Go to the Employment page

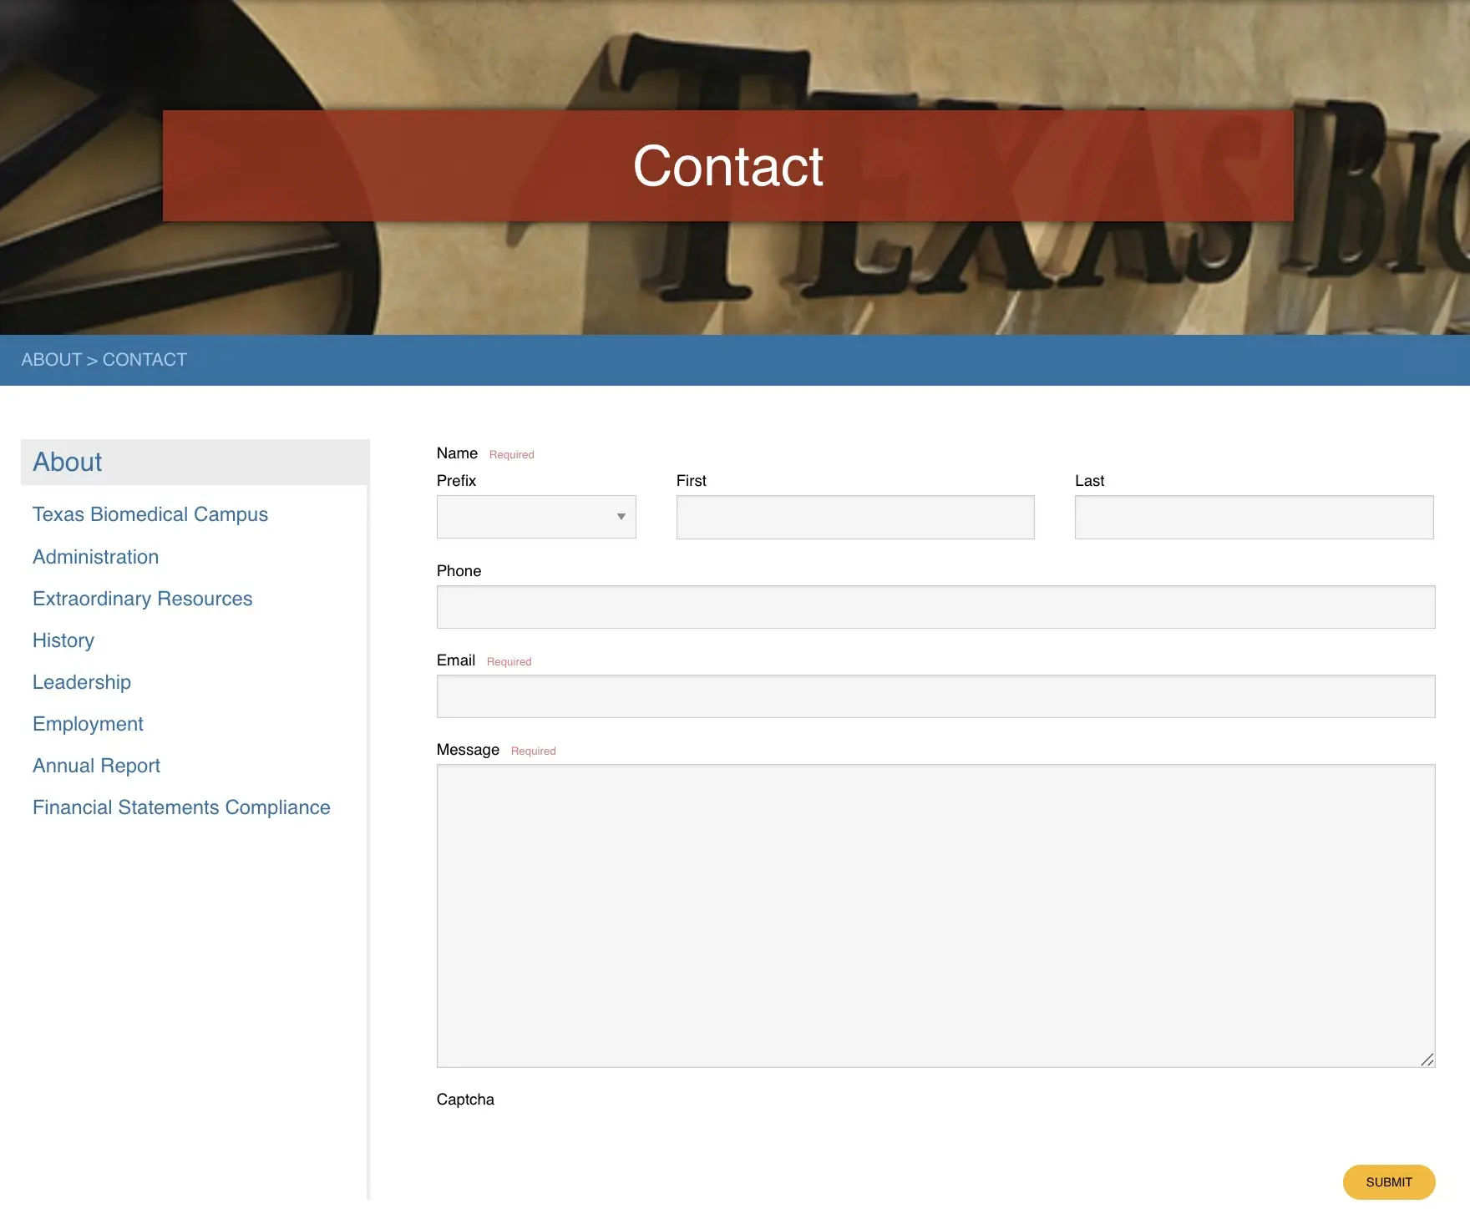click(88, 724)
